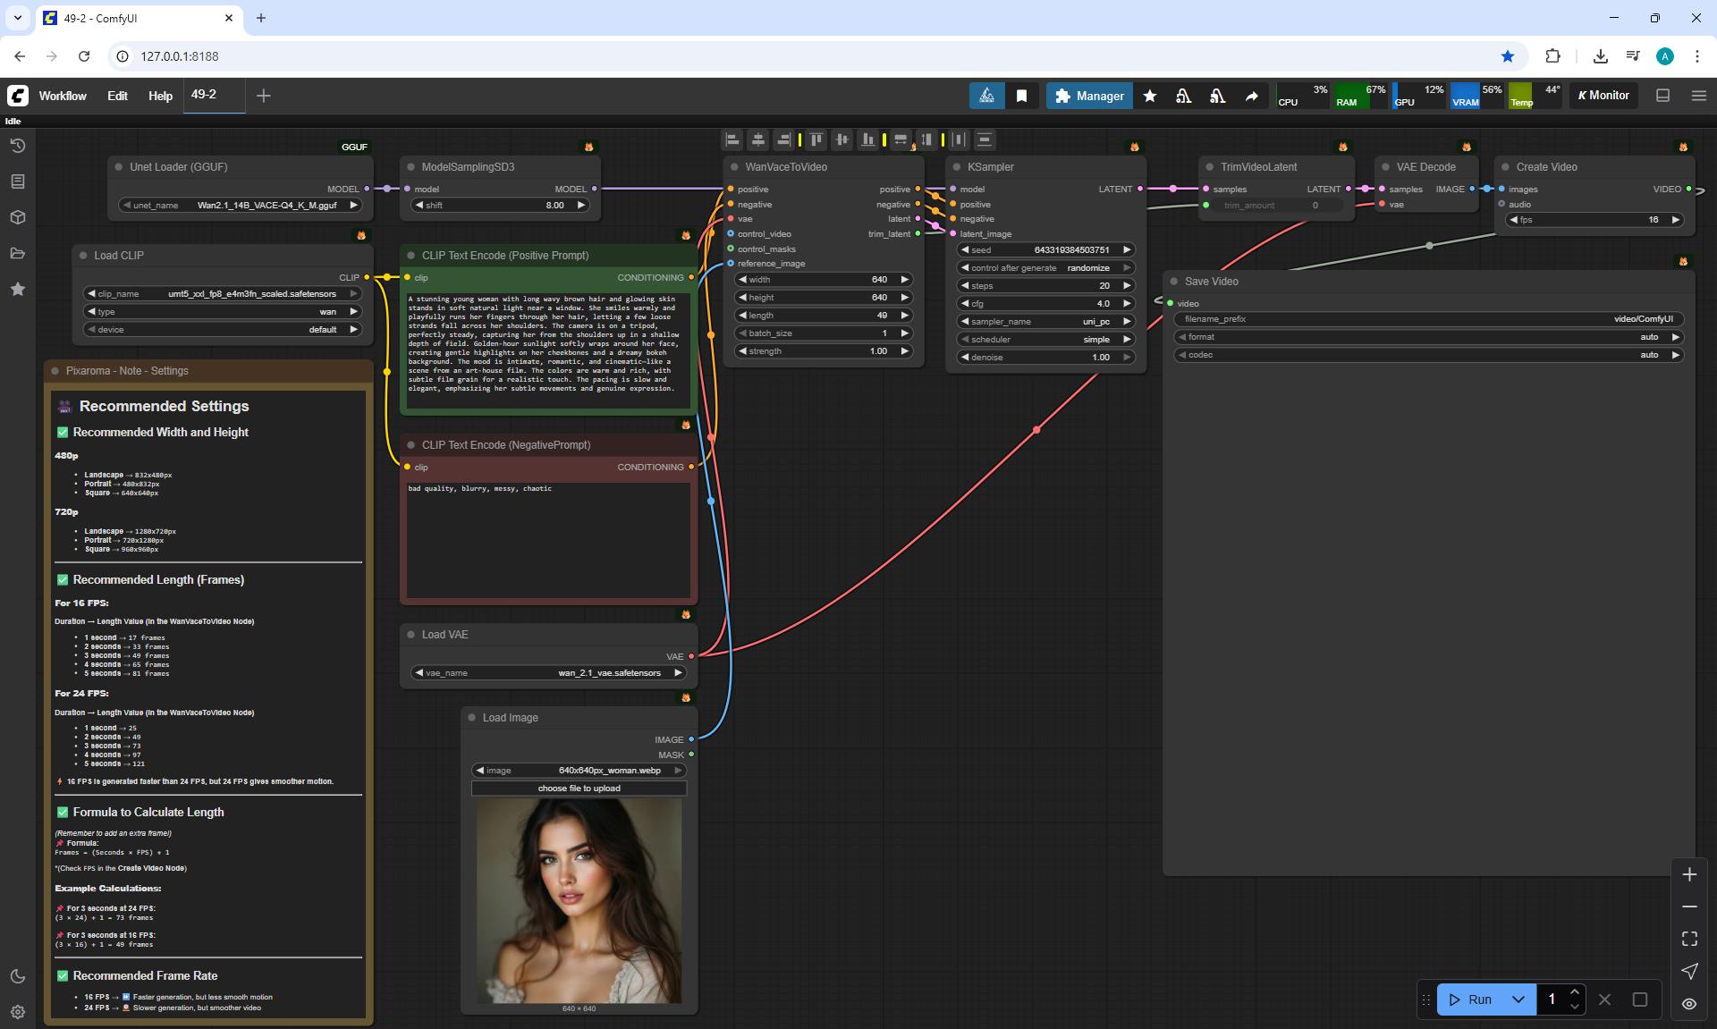Toggle link visibility eye icon
The image size is (1717, 1029).
(1689, 1004)
